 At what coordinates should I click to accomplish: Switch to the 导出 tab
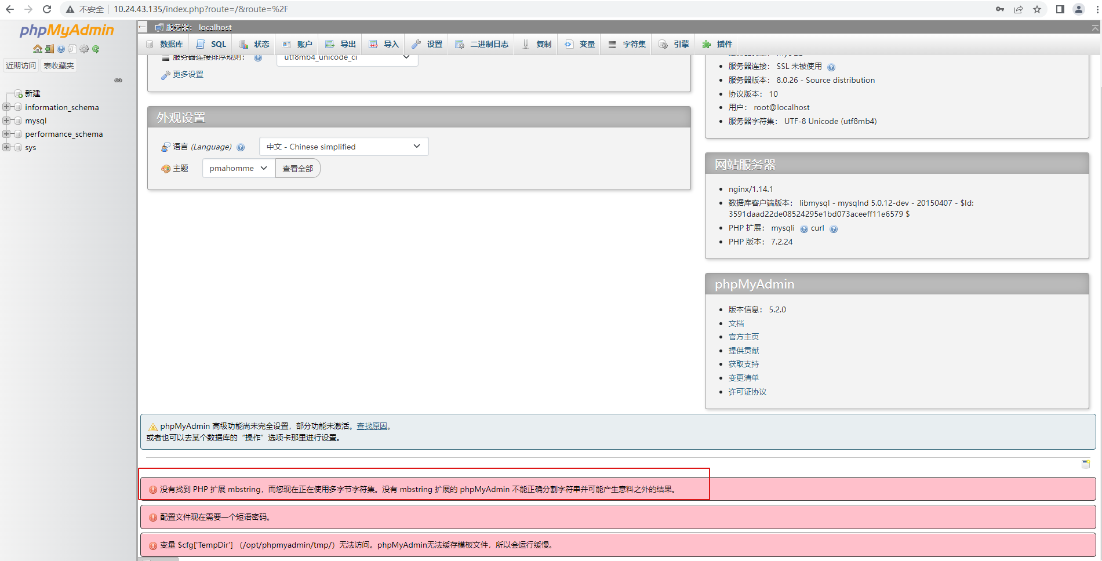pyautogui.click(x=341, y=44)
